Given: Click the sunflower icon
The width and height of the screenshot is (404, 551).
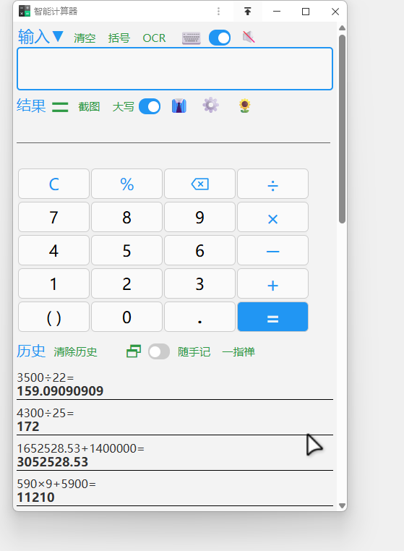Looking at the screenshot, I should pyautogui.click(x=244, y=106).
